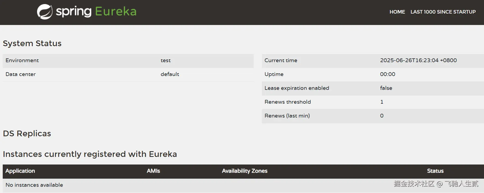Select the 'No instances available' row

[34, 185]
